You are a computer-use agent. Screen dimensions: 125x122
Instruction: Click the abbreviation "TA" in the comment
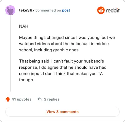100,74
